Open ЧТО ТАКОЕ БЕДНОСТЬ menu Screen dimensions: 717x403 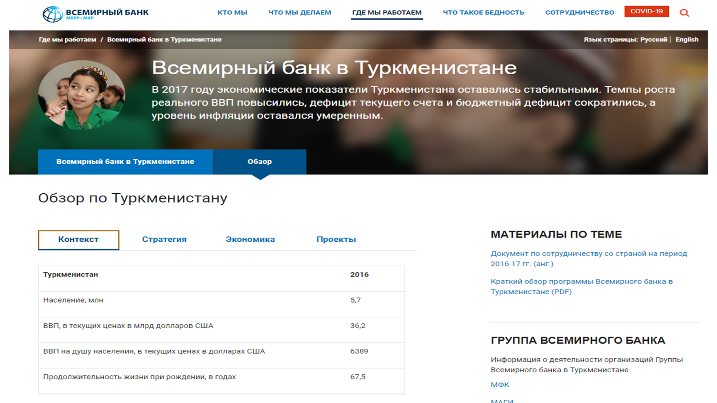[x=483, y=12]
